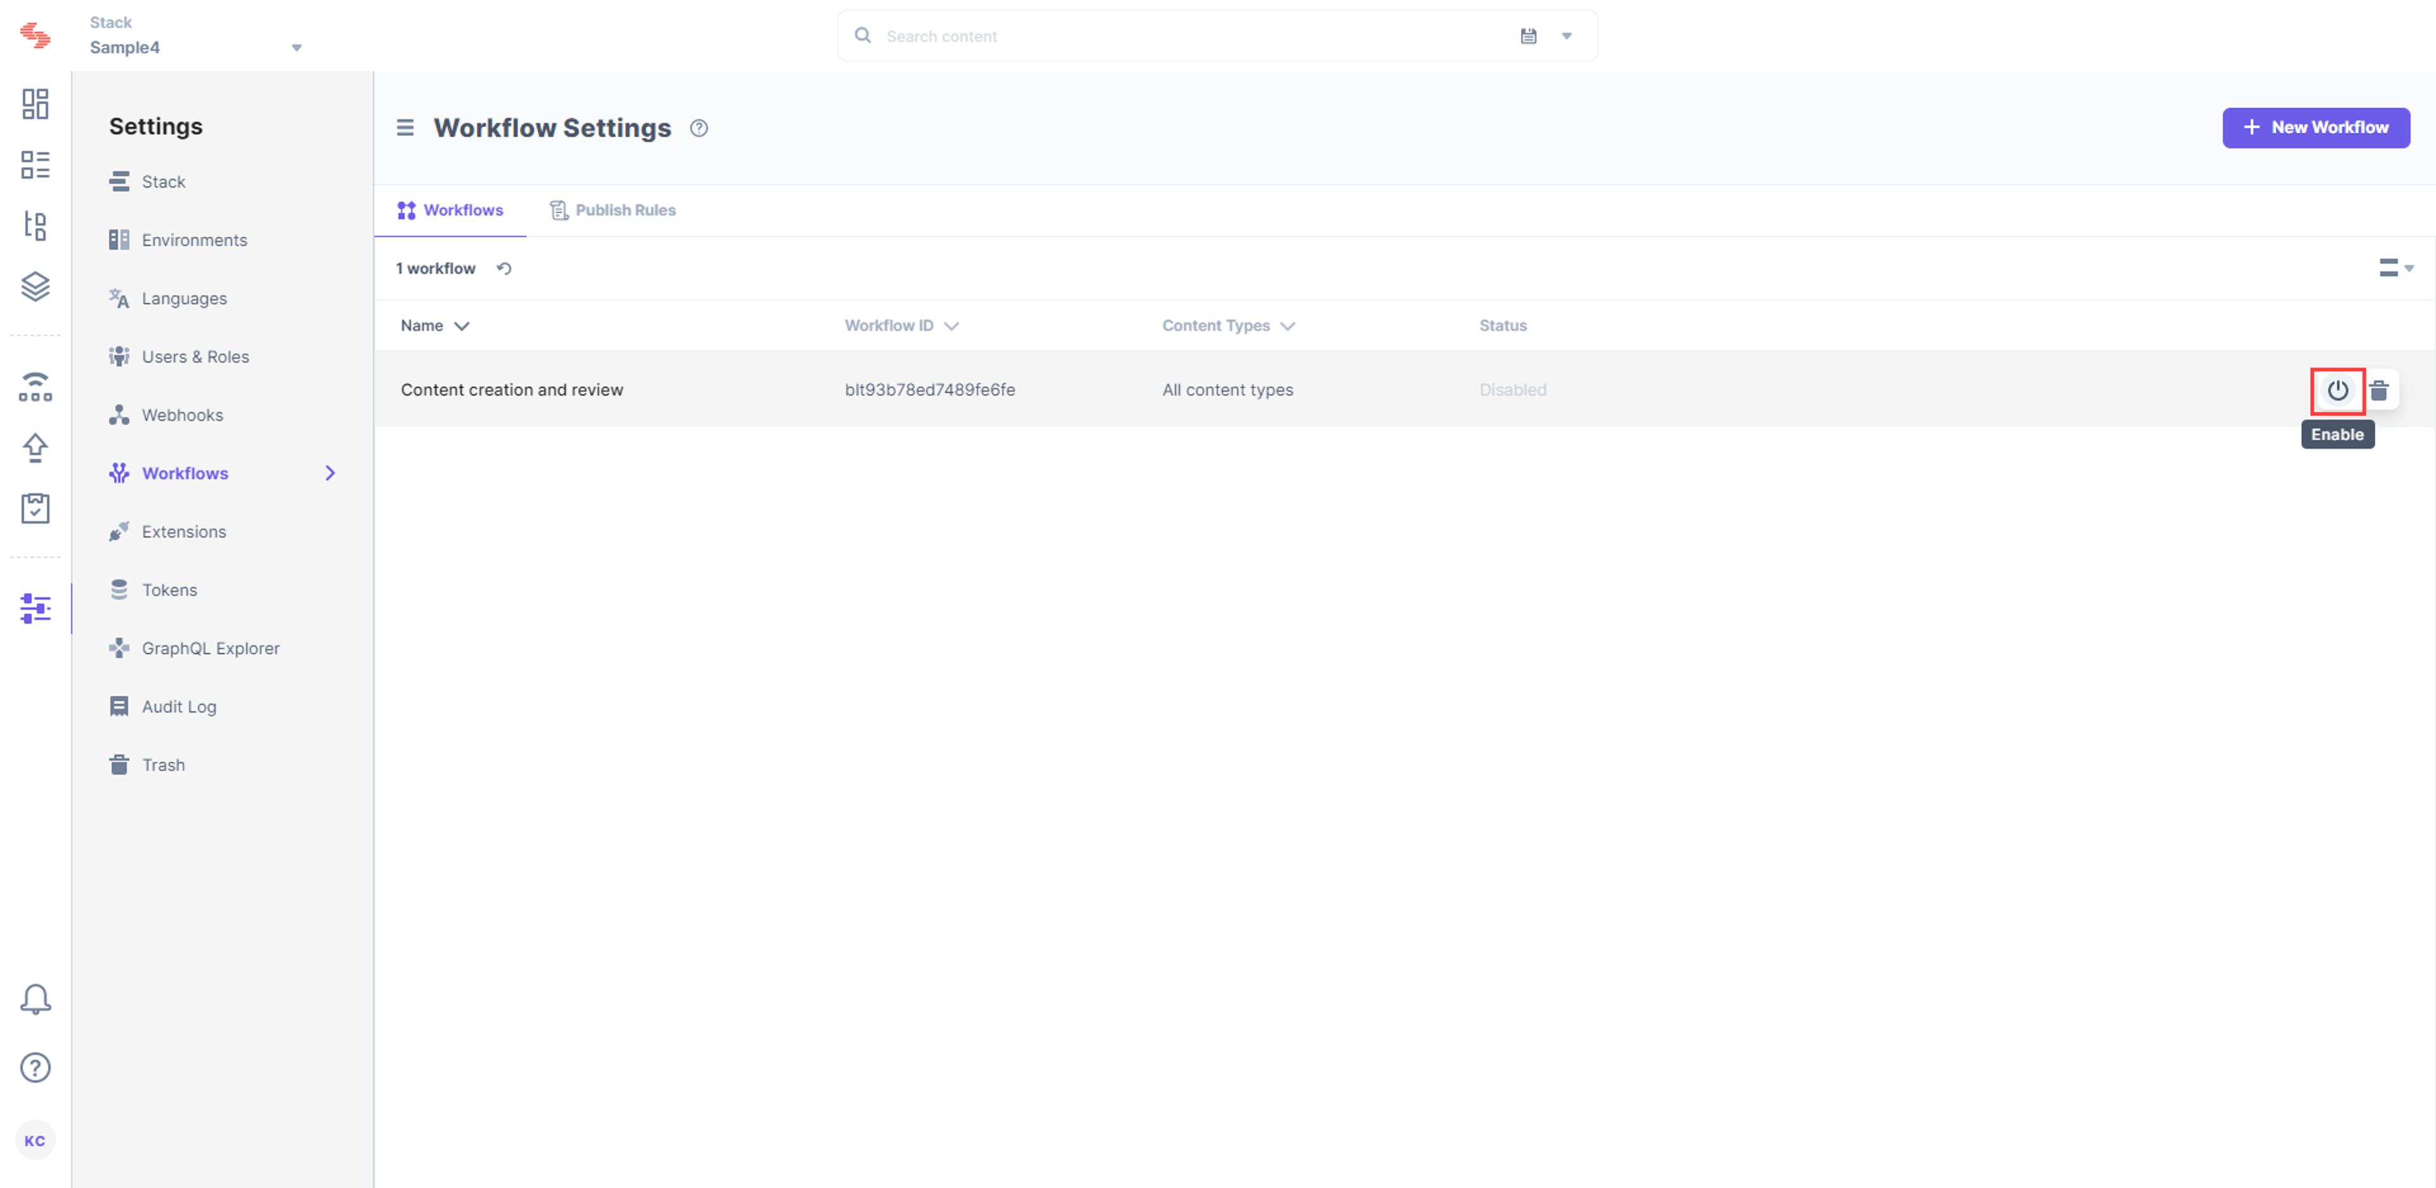This screenshot has width=2436, height=1188.
Task: Open GraphQL Explorer
Action: 194,649
